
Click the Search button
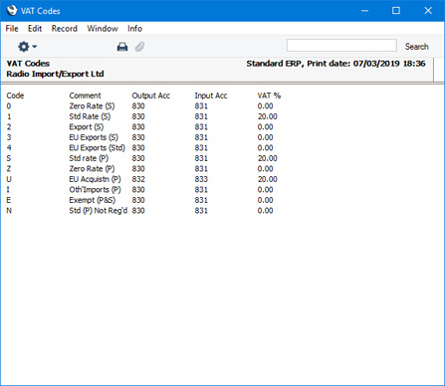pyautogui.click(x=416, y=47)
